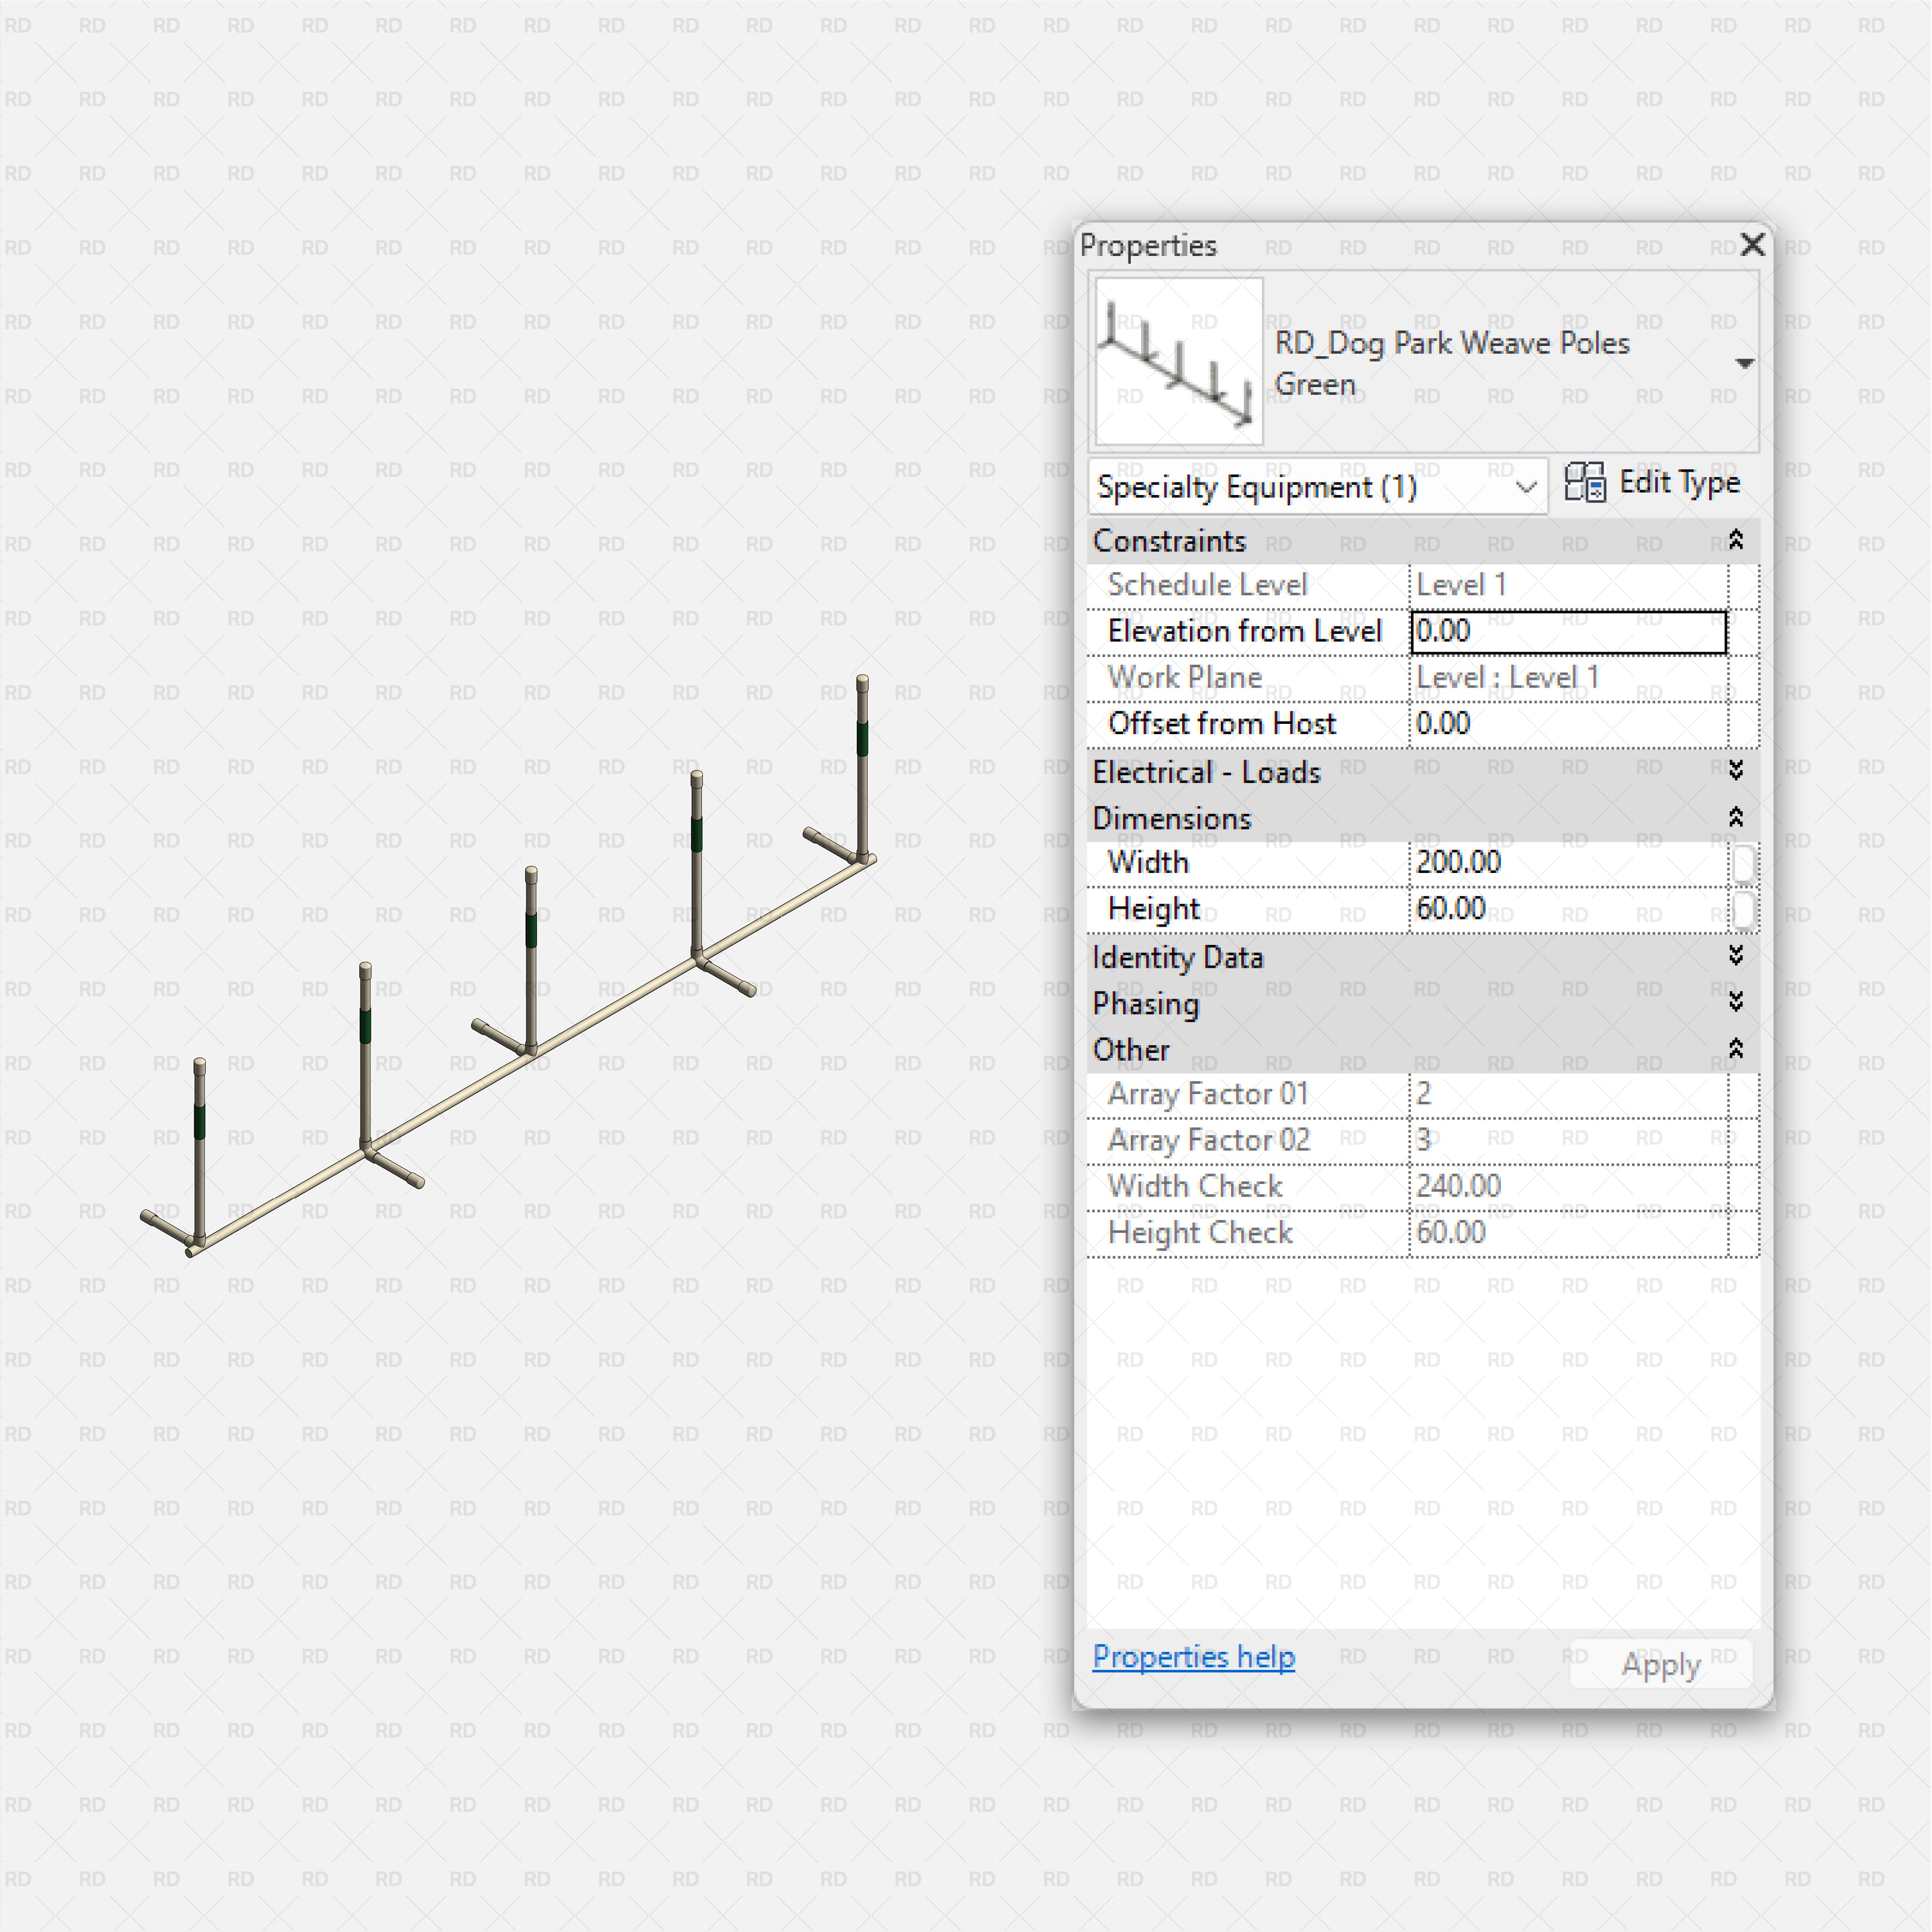Click the parameter associate button beside Height
Viewport: 1932px width, 1932px height.
(x=1744, y=909)
